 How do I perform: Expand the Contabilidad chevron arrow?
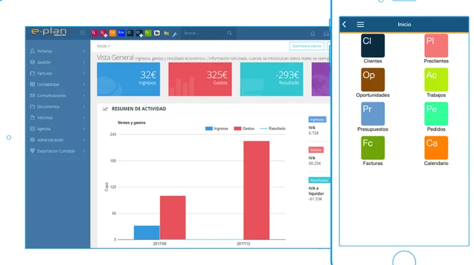coord(84,85)
